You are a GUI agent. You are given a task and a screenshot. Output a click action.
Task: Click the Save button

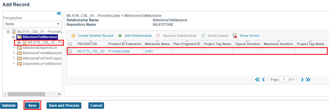(32, 106)
